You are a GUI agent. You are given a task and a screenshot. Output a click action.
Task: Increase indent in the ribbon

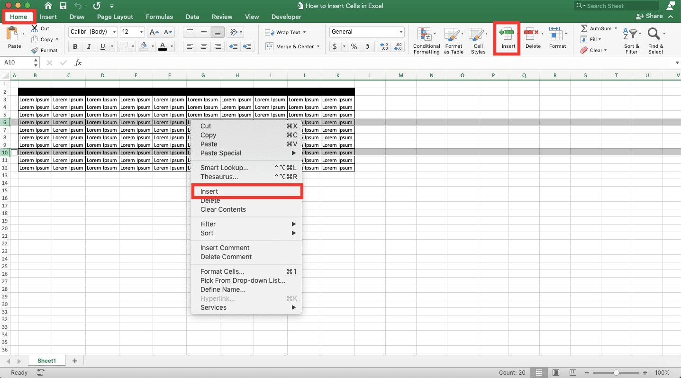pyautogui.click(x=247, y=46)
